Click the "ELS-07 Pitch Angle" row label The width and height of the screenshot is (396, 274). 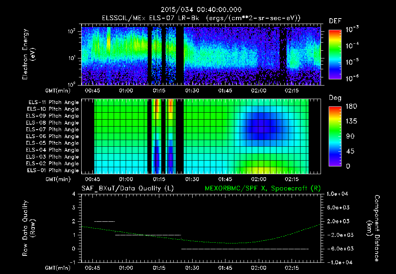[53, 129]
